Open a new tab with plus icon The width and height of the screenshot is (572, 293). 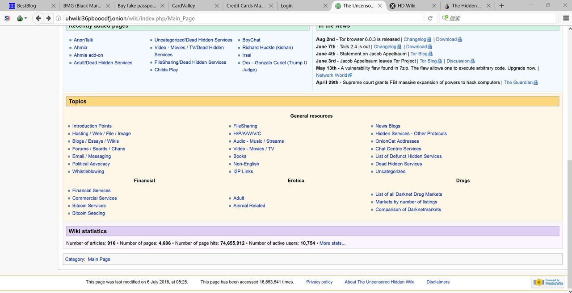click(501, 6)
